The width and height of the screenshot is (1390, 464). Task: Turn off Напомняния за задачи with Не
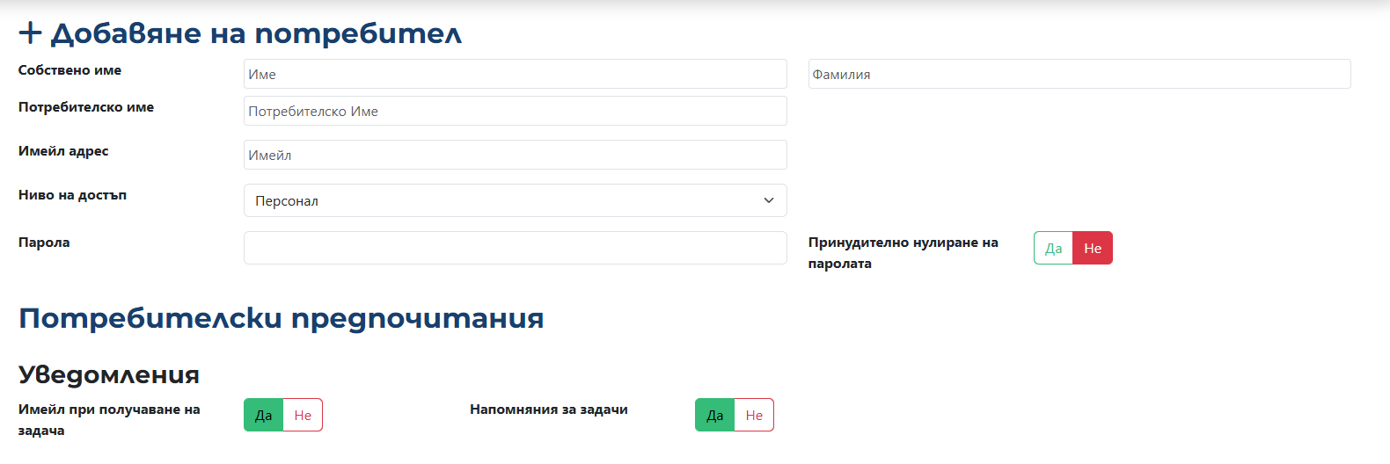754,415
